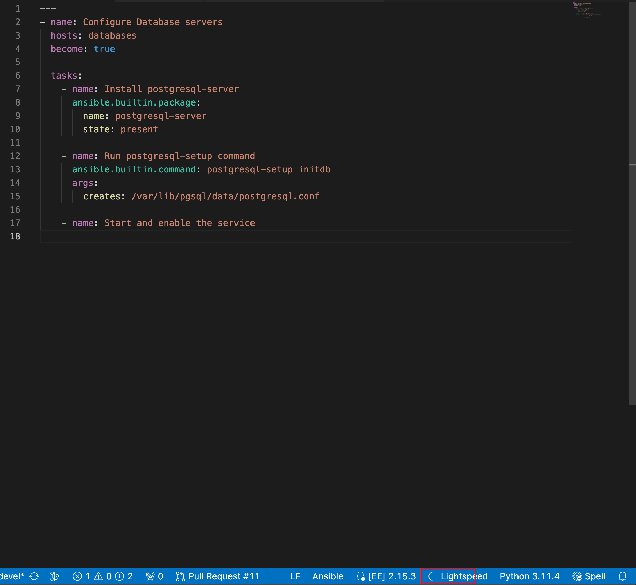This screenshot has height=585, width=636.
Task: Select Python 3.11.4 interpreter item
Action: [530, 576]
